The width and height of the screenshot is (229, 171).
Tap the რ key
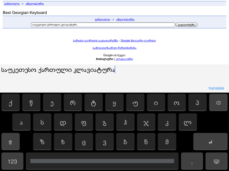73,103
